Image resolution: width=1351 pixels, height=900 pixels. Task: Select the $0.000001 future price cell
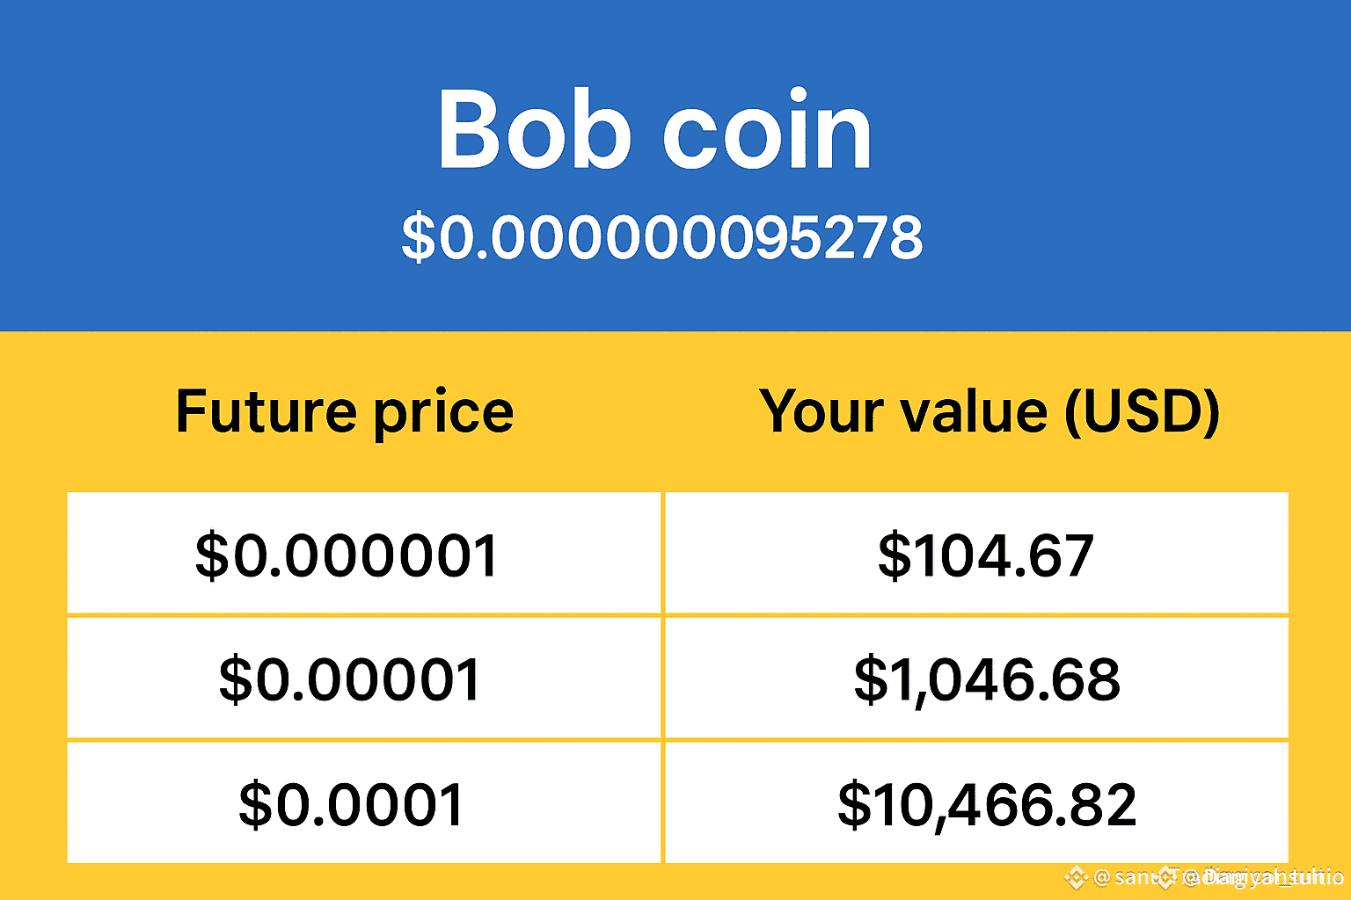click(x=364, y=553)
